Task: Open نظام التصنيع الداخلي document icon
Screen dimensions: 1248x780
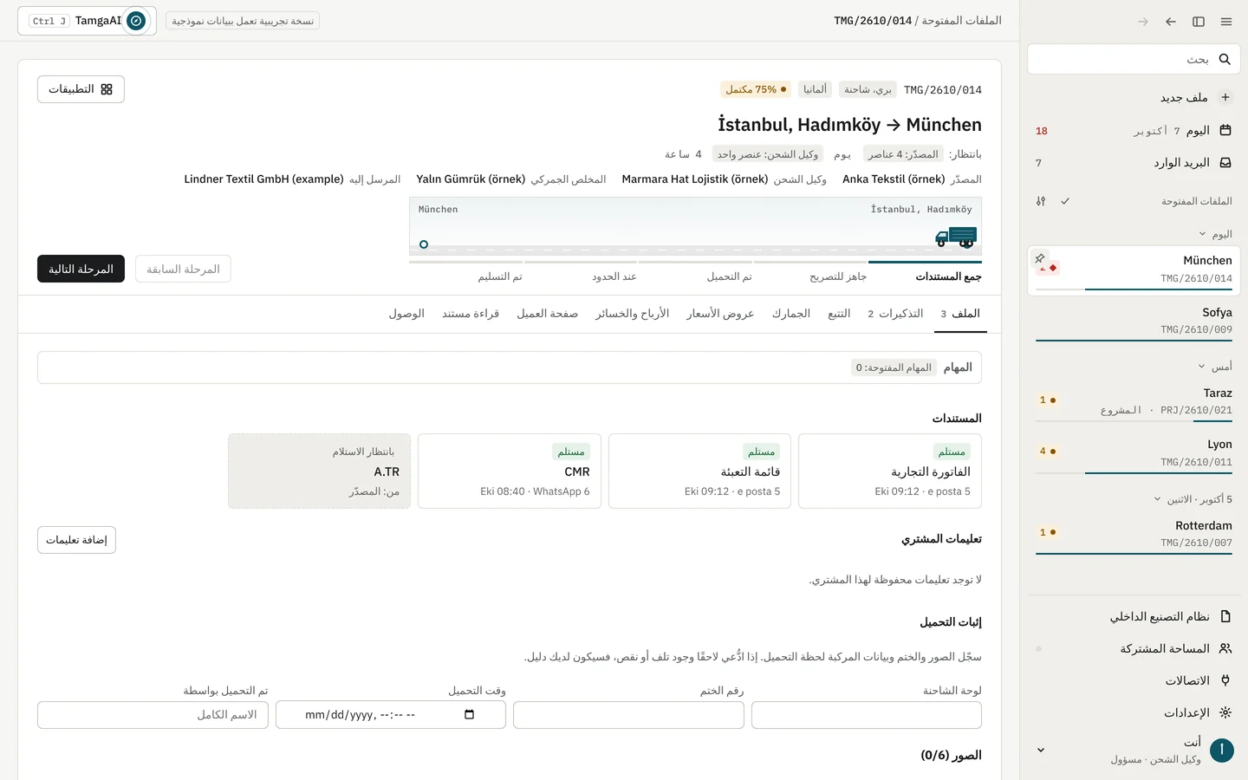Action: [x=1225, y=616]
